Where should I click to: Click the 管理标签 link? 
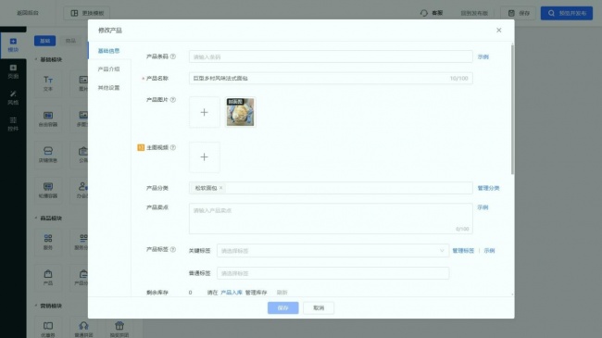pyautogui.click(x=463, y=250)
